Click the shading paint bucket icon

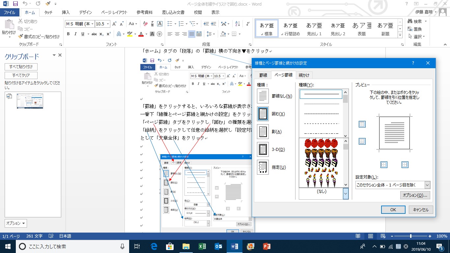(x=223, y=34)
